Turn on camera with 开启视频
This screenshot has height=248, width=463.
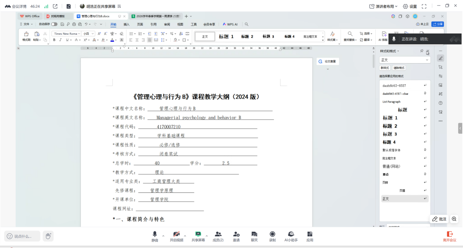coord(176,236)
